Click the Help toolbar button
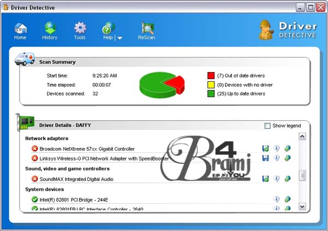This screenshot has height=231, width=328. [108, 31]
